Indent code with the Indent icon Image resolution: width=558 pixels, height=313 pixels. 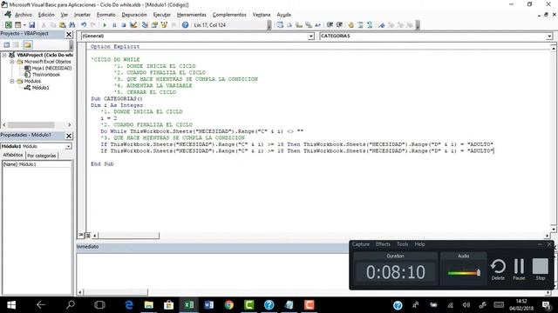[330, 25]
